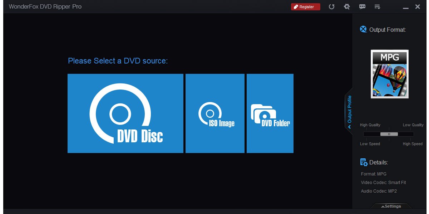This screenshot has height=214, width=429.
Task: Expand the Settings panel
Action: [x=391, y=206]
